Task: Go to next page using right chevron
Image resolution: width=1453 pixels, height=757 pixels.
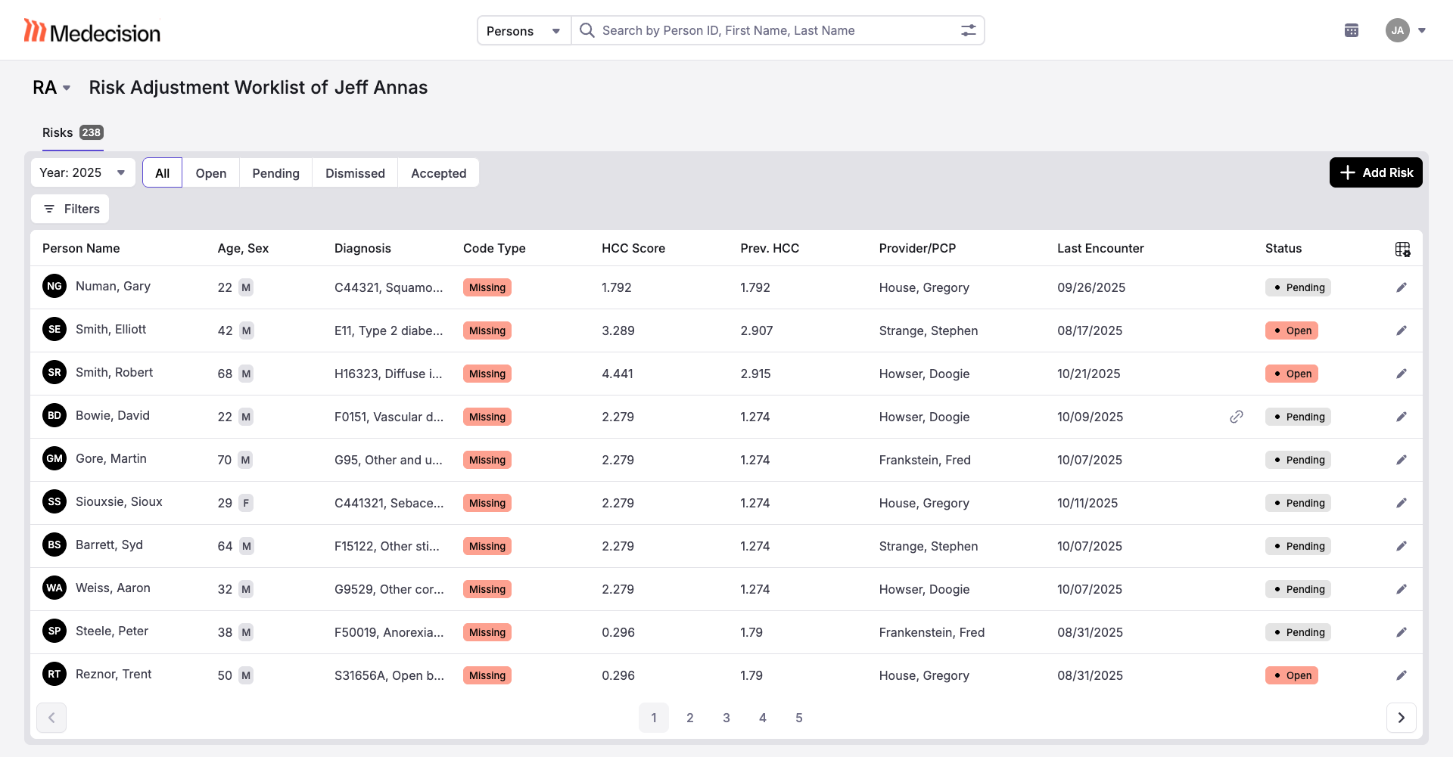Action: click(1401, 718)
